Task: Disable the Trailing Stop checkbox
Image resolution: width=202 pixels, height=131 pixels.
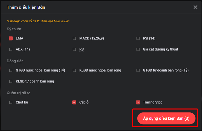Action: coord(138,102)
